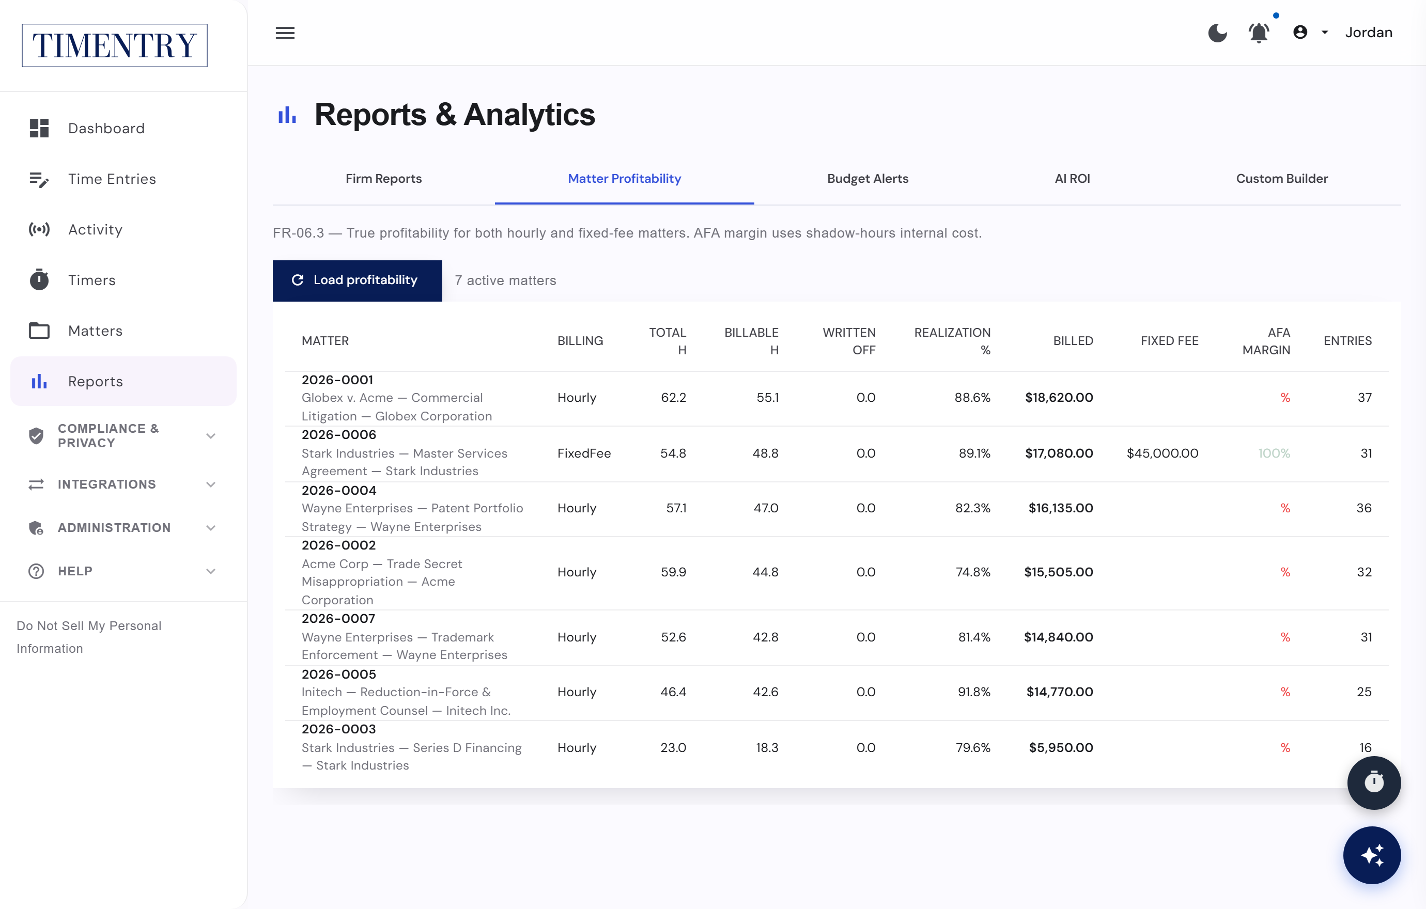Click the 7 active matters label
1426x909 pixels.
[x=505, y=280]
